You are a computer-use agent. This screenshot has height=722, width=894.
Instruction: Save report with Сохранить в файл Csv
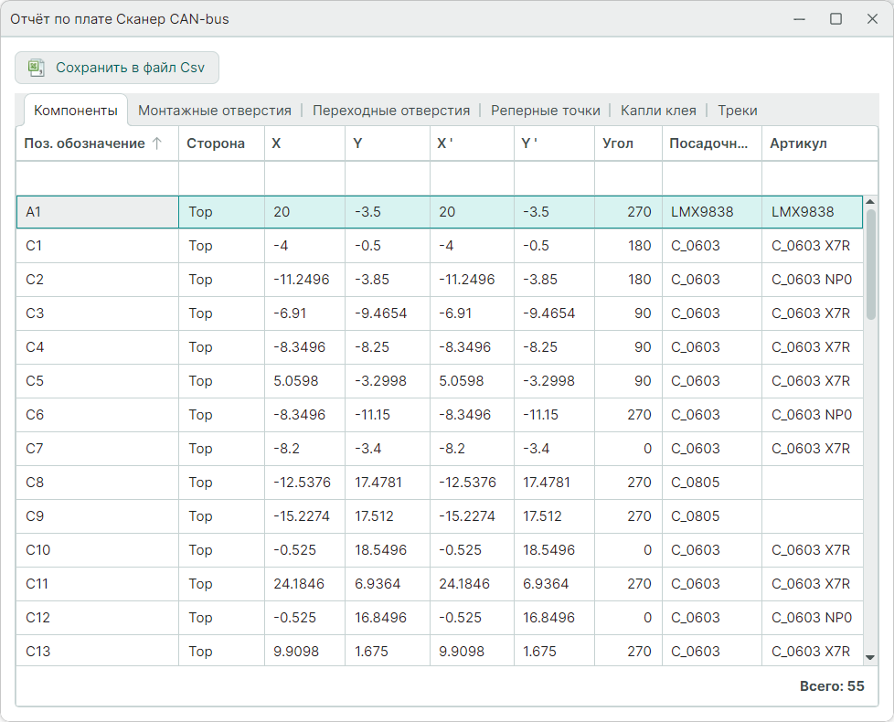tap(117, 68)
